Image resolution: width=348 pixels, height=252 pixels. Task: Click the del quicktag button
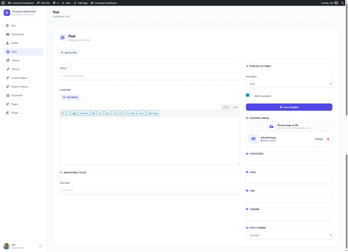94,113
